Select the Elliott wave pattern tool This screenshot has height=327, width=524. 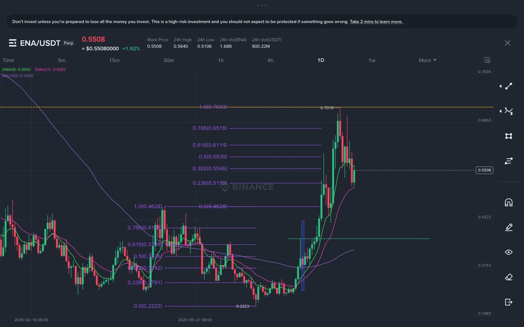click(508, 111)
